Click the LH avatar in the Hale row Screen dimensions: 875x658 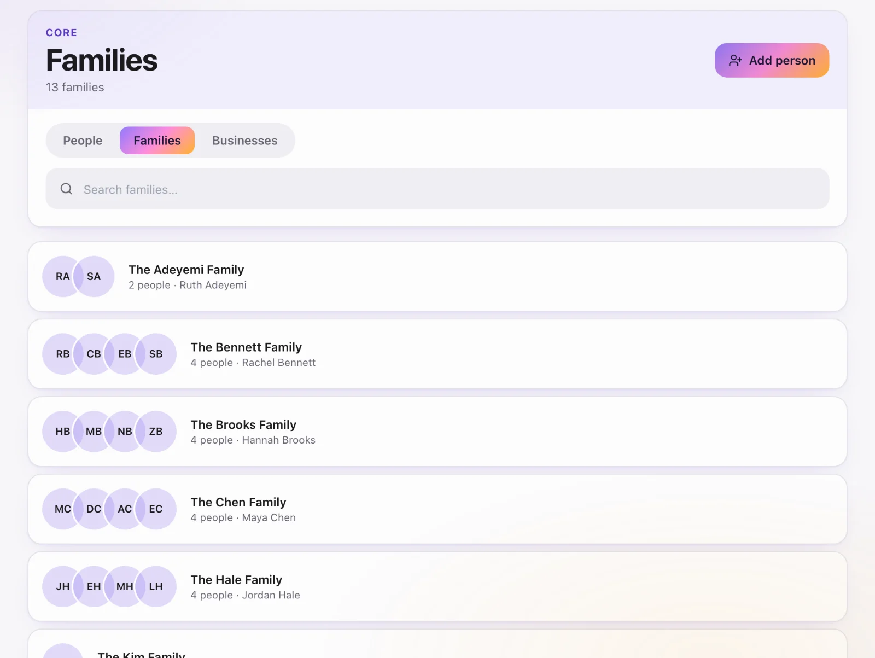coord(156,586)
